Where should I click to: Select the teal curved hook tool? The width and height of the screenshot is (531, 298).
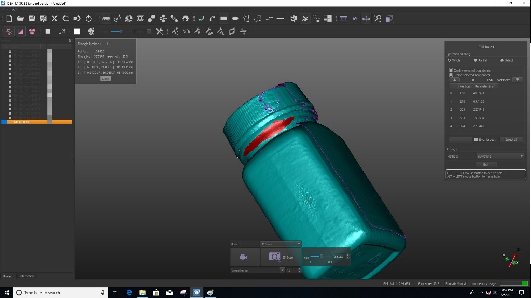[202, 18]
